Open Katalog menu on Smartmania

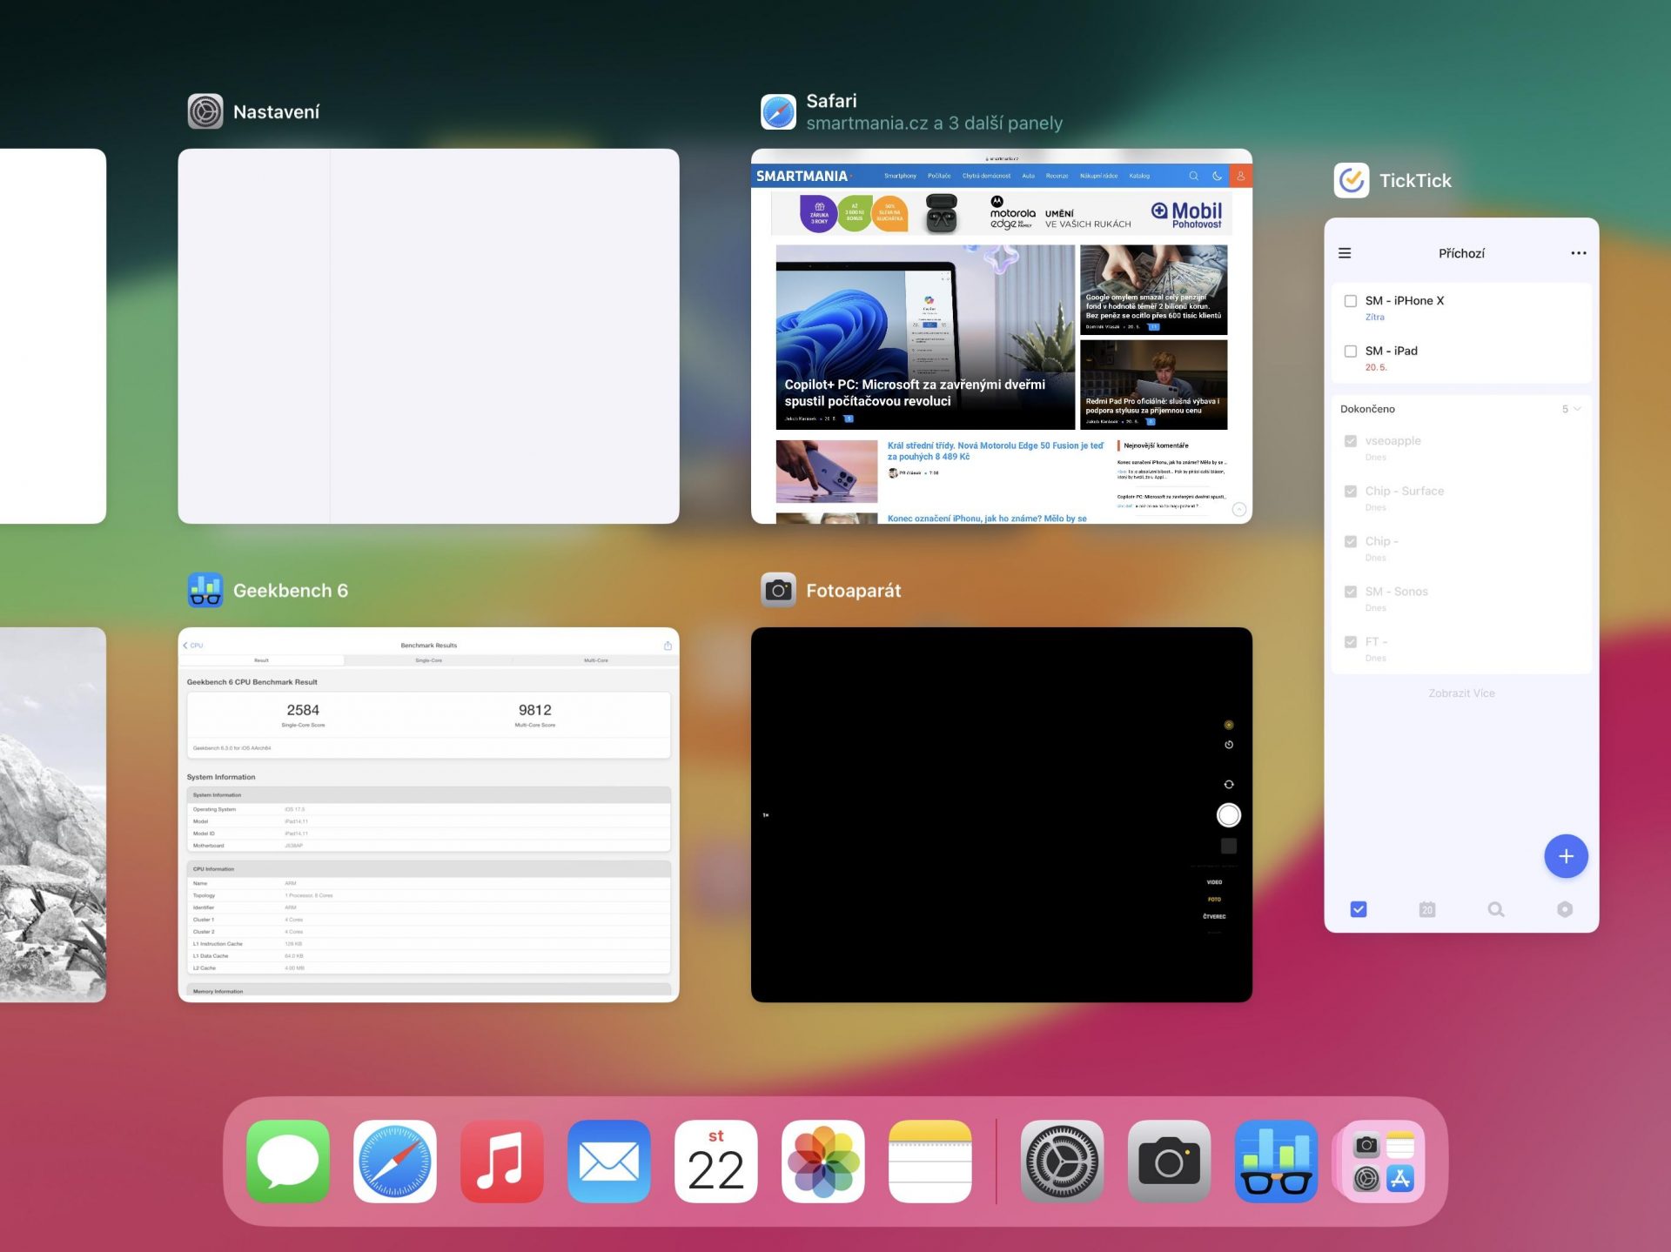pyautogui.click(x=1139, y=176)
